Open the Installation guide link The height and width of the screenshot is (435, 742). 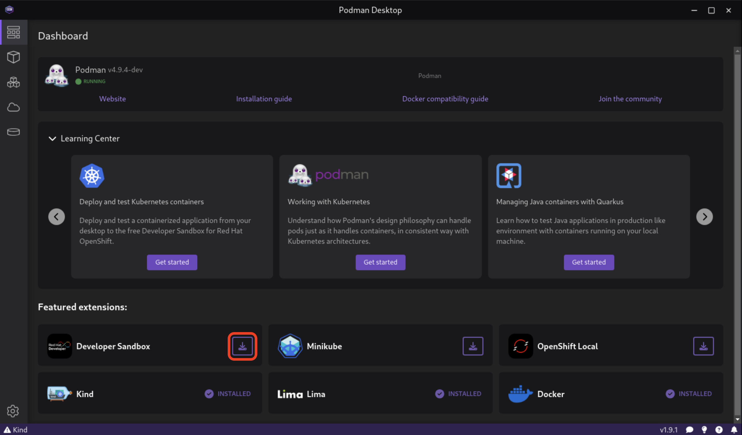(264, 99)
